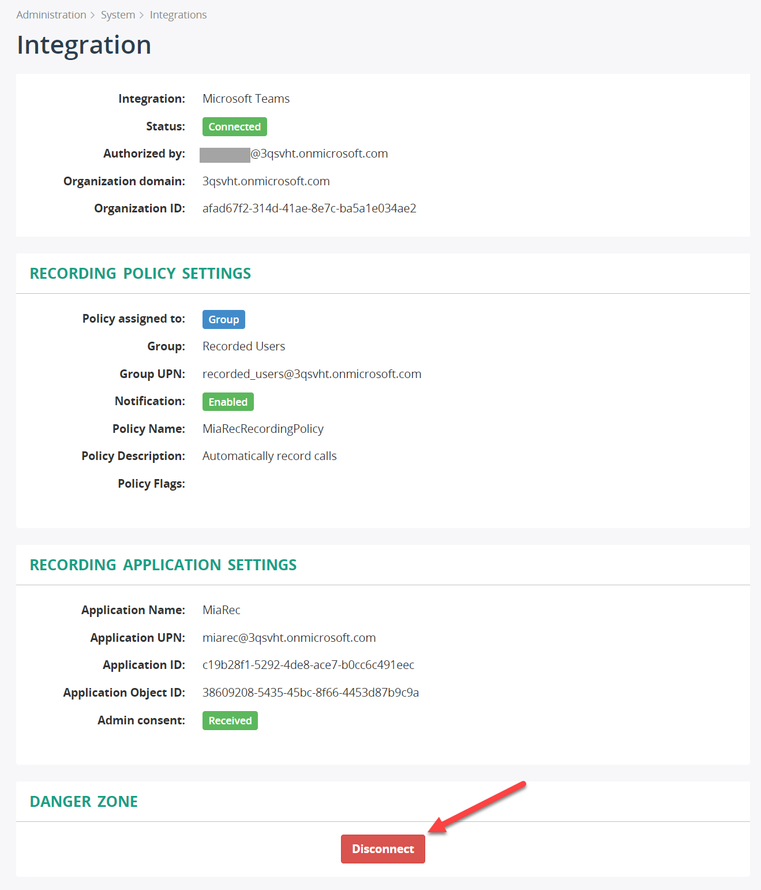
Task: Click the 'Admin consent:' label
Action: [141, 720]
